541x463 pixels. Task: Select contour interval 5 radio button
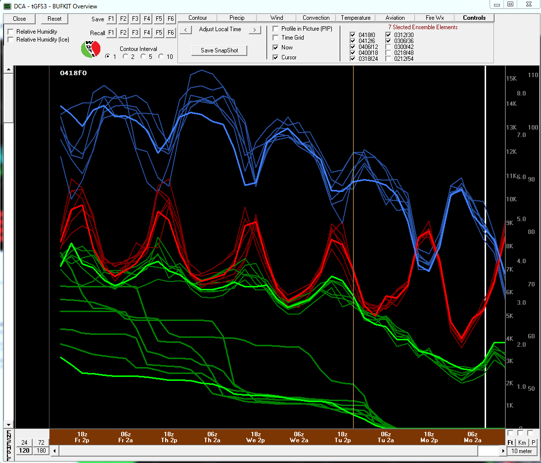point(143,56)
